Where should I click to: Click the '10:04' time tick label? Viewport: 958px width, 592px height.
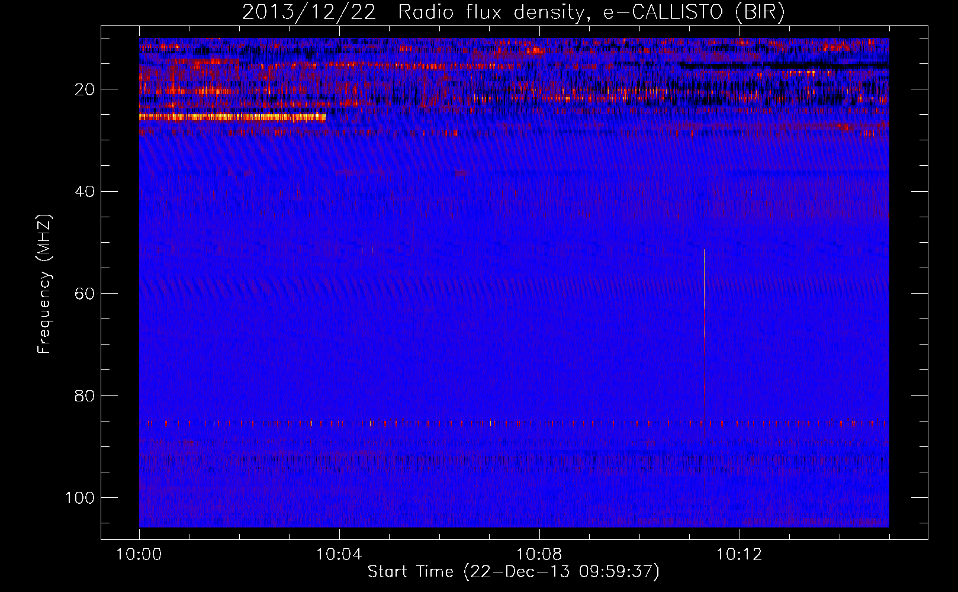(339, 555)
